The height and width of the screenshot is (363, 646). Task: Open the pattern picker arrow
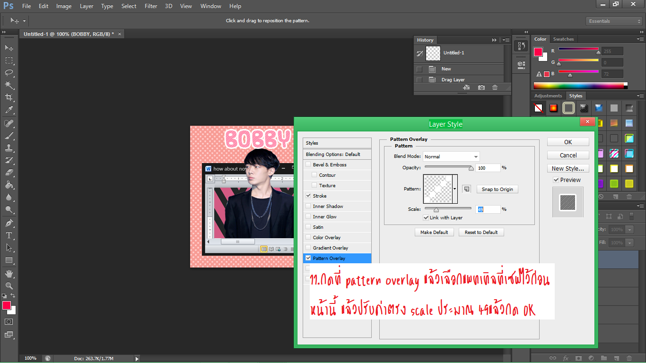point(455,189)
